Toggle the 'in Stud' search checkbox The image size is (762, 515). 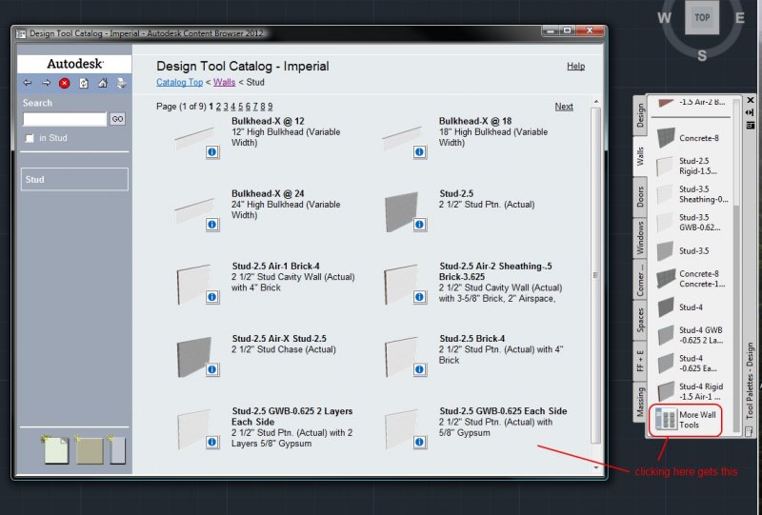(x=30, y=138)
